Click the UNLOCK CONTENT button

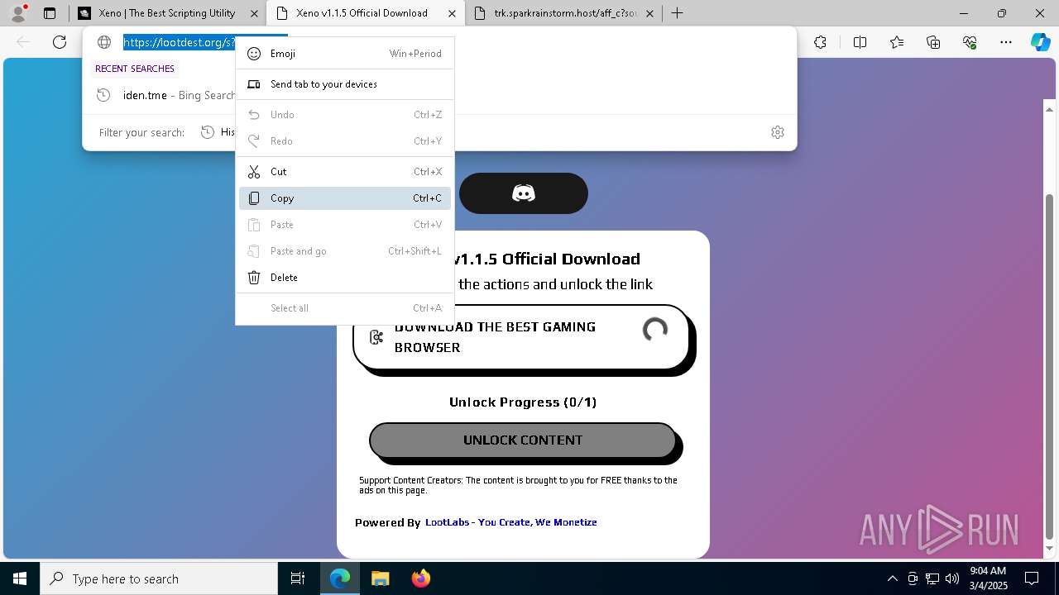tap(523, 440)
